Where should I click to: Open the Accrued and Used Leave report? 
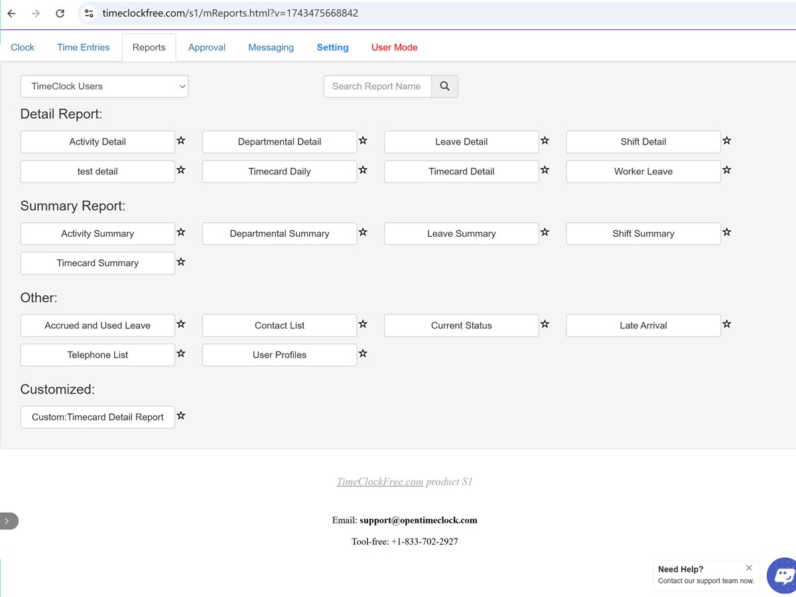[x=98, y=326]
